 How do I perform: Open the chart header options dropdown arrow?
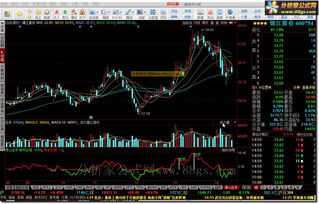(x=235, y=23)
